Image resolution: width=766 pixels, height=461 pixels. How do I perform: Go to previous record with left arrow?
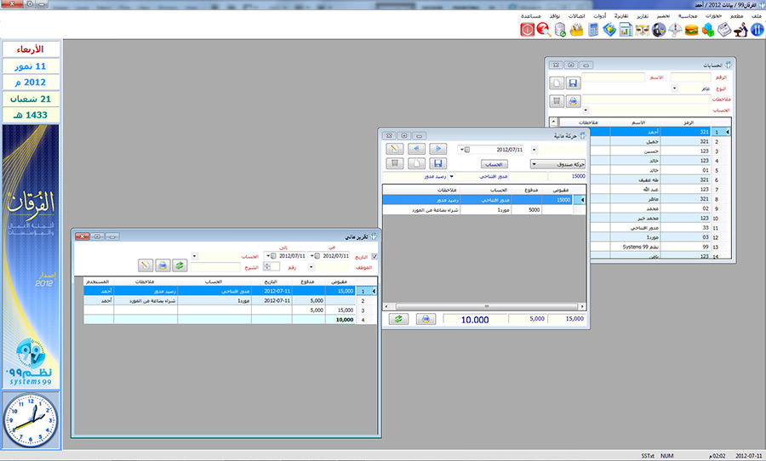[416, 149]
